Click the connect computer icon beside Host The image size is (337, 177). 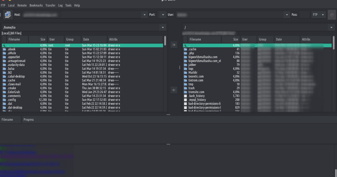click(7, 14)
